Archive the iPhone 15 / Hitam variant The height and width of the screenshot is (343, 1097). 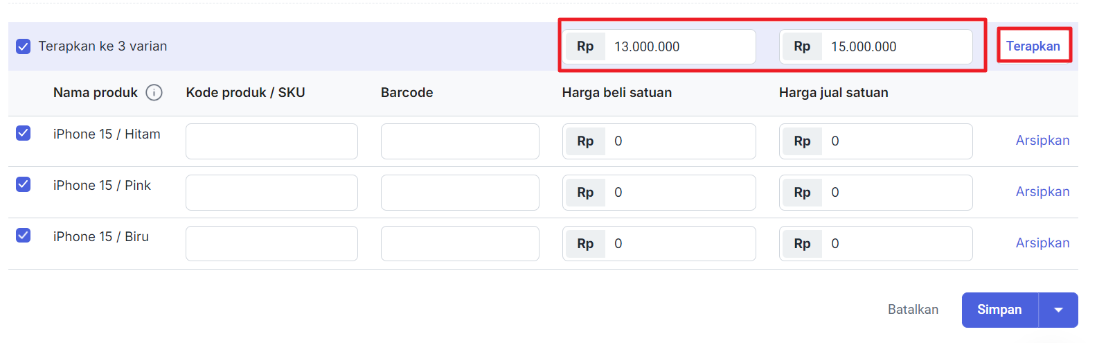point(1042,141)
